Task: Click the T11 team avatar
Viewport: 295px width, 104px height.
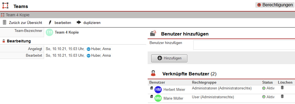Action: pos(50,32)
